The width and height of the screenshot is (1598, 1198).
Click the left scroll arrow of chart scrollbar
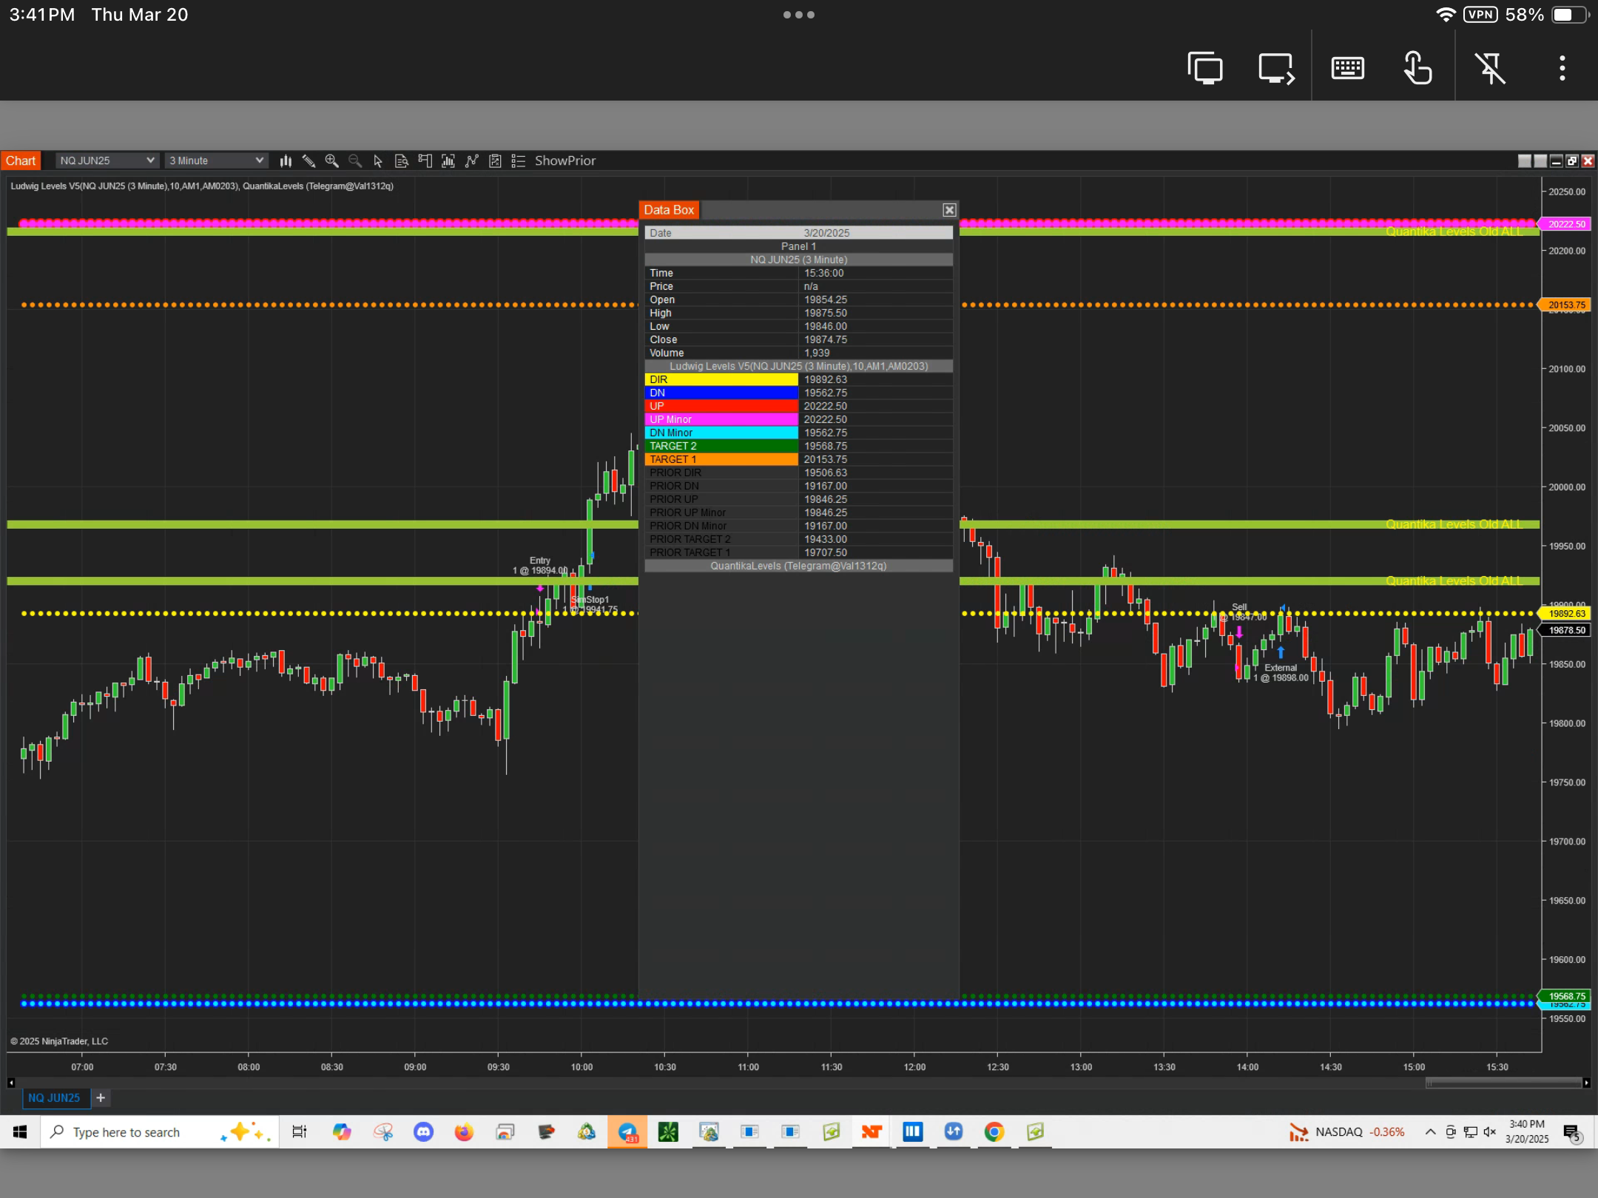(x=11, y=1083)
